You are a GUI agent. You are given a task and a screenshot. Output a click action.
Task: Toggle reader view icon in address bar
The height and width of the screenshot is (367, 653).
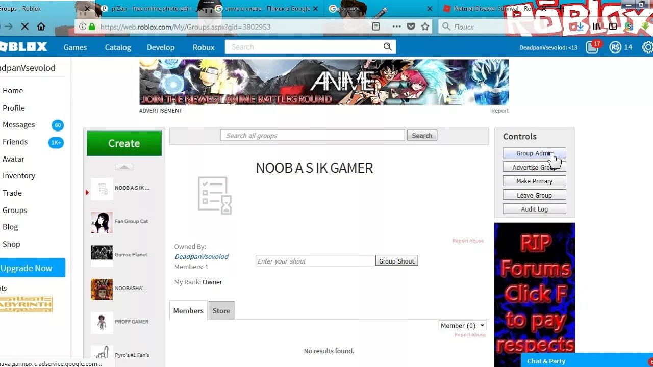[x=376, y=27]
